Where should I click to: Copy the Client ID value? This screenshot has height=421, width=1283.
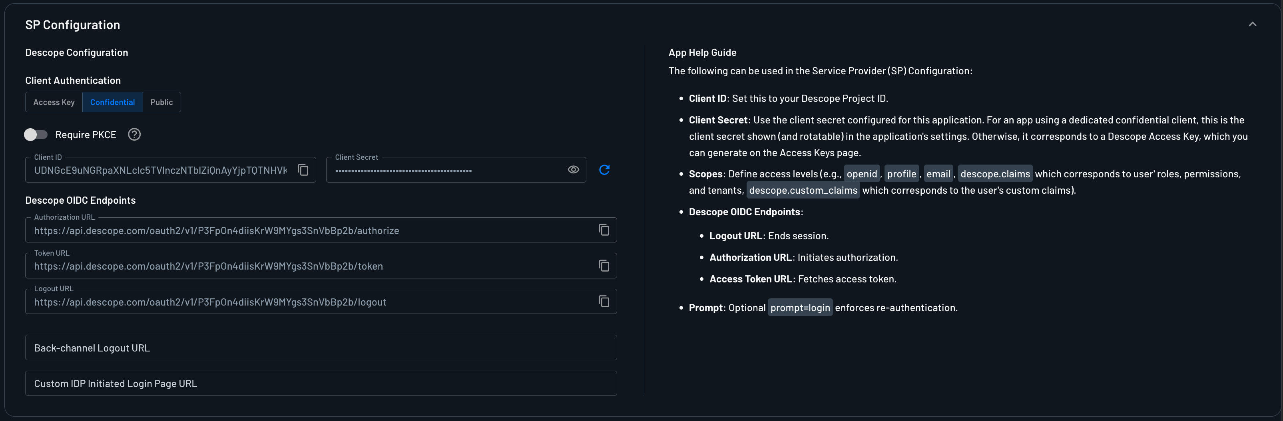(303, 170)
